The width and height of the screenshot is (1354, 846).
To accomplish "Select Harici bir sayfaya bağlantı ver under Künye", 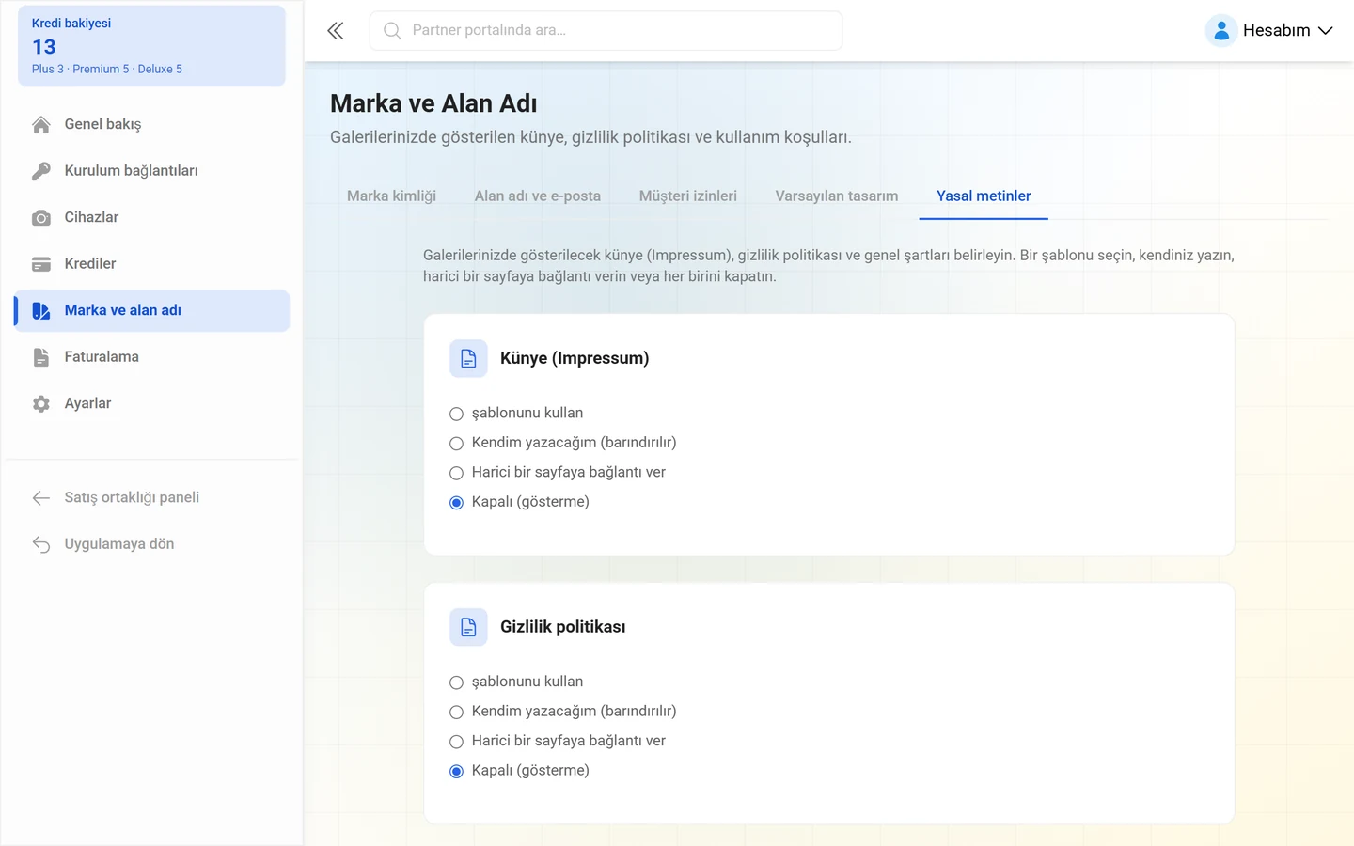I will click(456, 473).
